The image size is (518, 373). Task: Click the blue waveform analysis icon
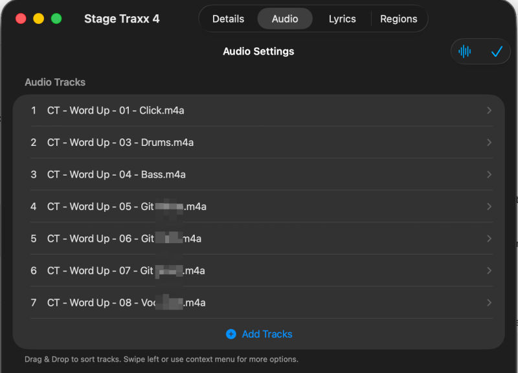(x=465, y=51)
